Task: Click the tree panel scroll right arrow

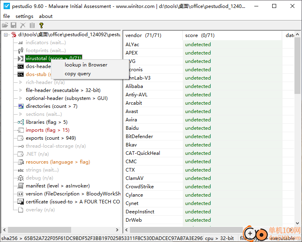Action: pos(117,230)
